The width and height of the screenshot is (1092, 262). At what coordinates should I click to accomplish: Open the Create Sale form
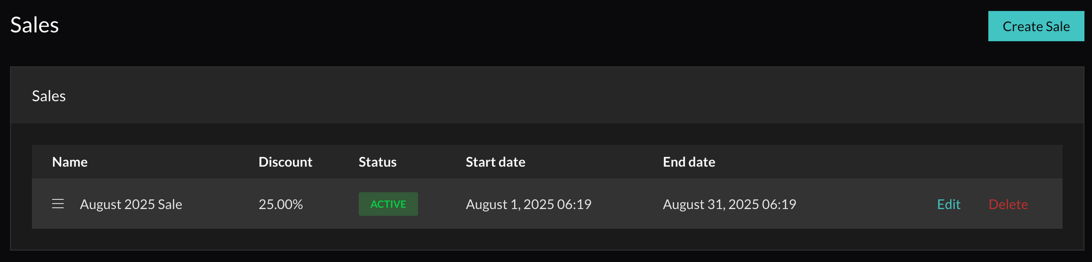pyautogui.click(x=1036, y=26)
